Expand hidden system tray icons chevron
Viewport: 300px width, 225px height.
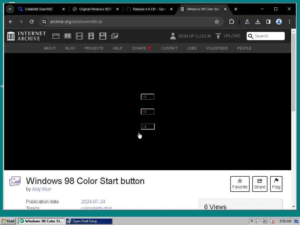[252, 221]
